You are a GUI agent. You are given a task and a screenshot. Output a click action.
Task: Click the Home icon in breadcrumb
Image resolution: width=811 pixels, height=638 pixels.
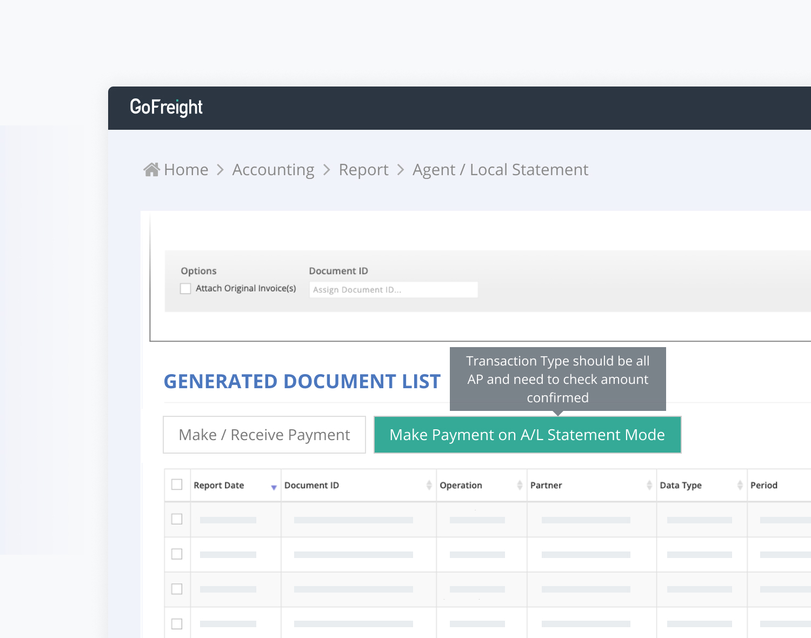pyautogui.click(x=151, y=170)
